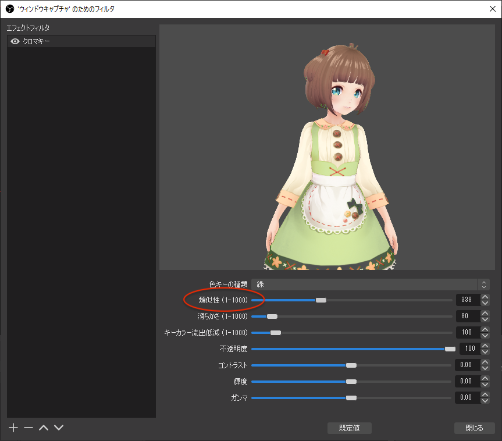Click the up arrow to move filter up
The image size is (502, 441).
[x=43, y=428]
